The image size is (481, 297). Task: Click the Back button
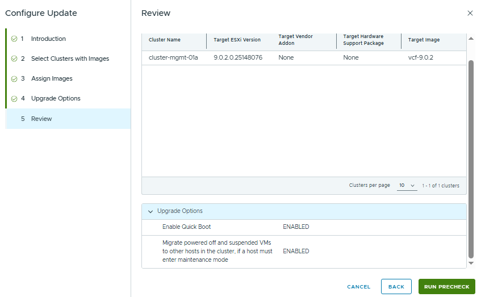pos(396,287)
